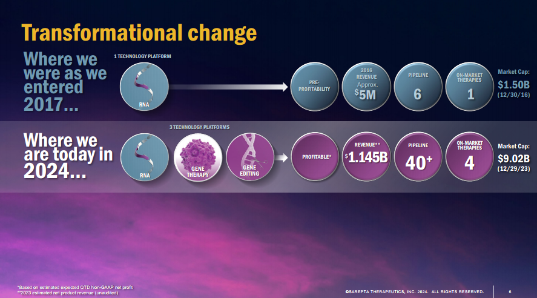Viewport: 537px width, 298px height.
Task: Click the Pre-Profitability circle
Action: point(314,87)
